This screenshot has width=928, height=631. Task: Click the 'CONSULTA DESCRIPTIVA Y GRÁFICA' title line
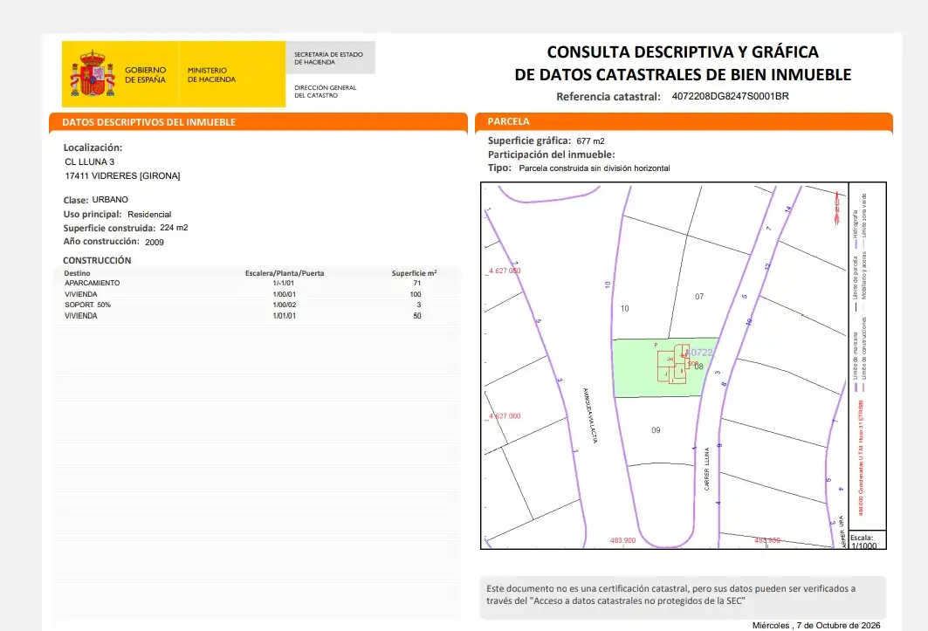pyautogui.click(x=683, y=52)
